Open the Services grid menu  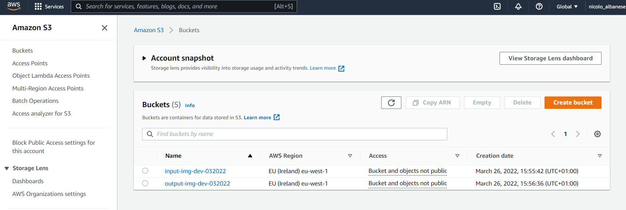point(49,6)
